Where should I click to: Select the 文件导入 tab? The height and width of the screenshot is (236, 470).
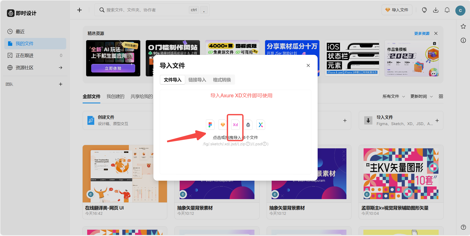(x=173, y=80)
